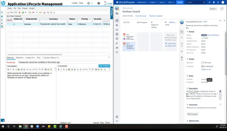Click Bold icon in Comments editor toolbar

pyautogui.click(x=59, y=70)
